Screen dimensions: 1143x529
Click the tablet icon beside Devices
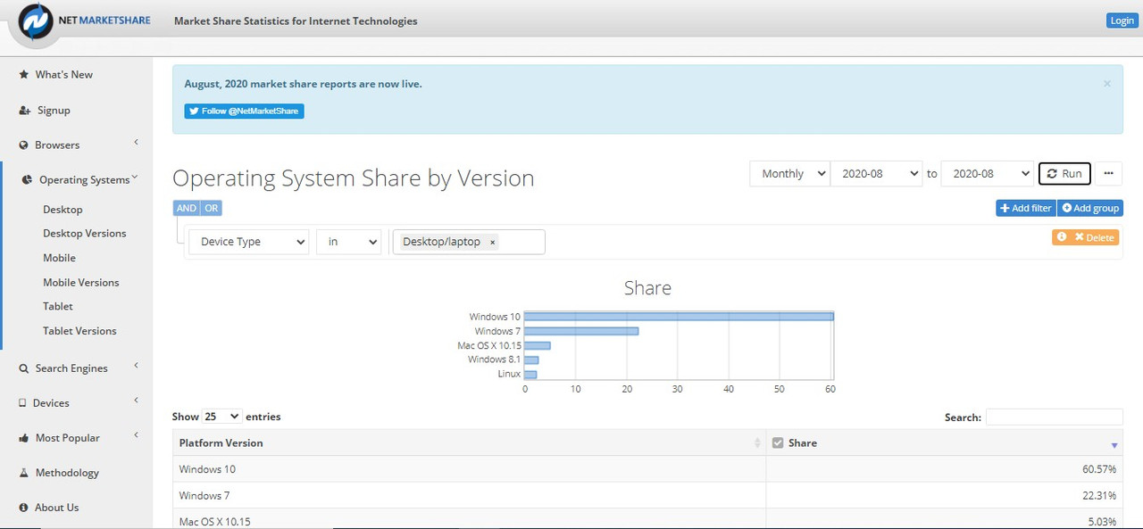(23, 403)
